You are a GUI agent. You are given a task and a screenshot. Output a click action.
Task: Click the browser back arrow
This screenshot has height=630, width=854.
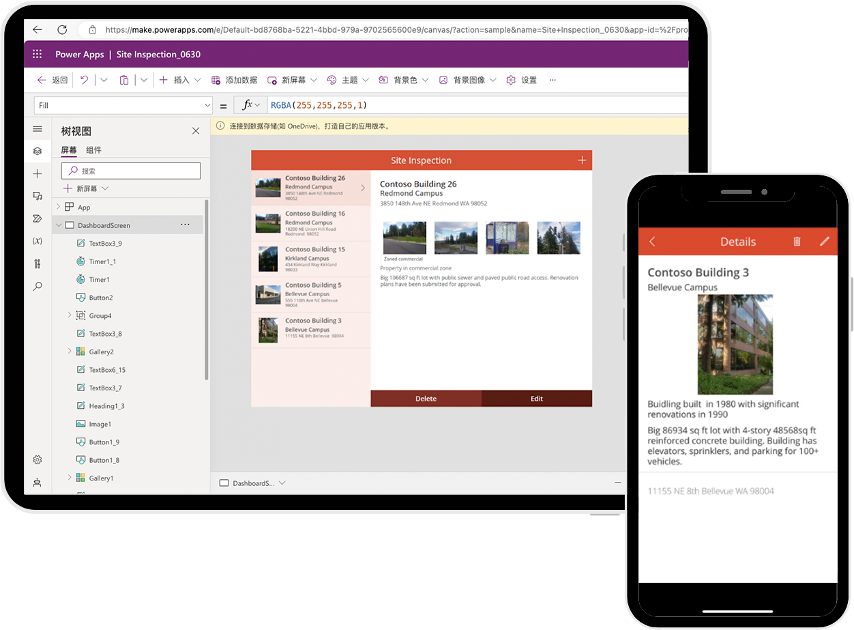pos(38,29)
